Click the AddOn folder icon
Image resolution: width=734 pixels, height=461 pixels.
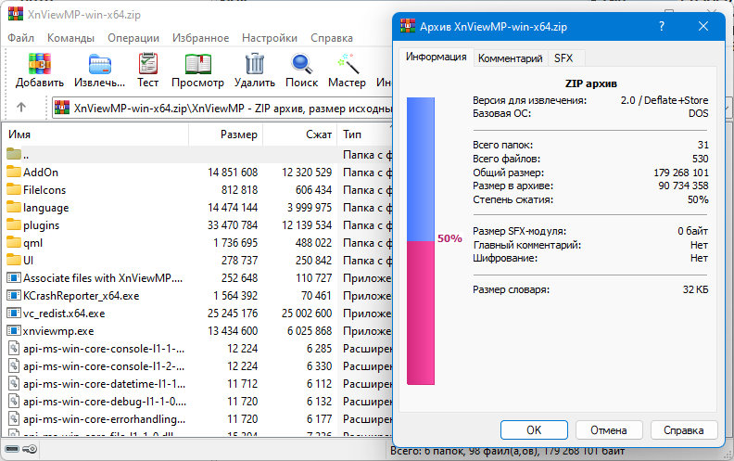point(14,172)
